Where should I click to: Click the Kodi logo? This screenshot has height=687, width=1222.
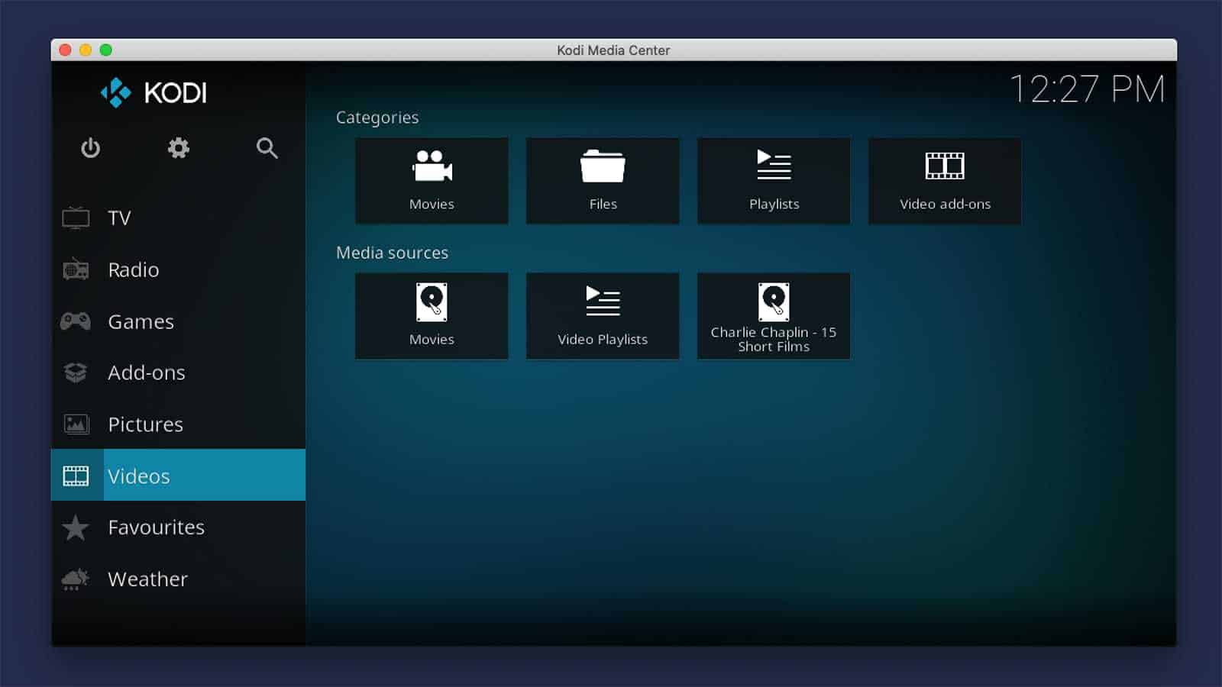154,93
